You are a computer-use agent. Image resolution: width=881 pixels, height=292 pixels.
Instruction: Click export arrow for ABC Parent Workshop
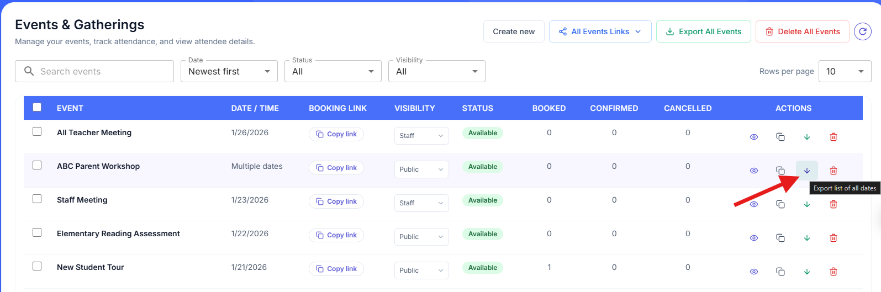coord(807,171)
